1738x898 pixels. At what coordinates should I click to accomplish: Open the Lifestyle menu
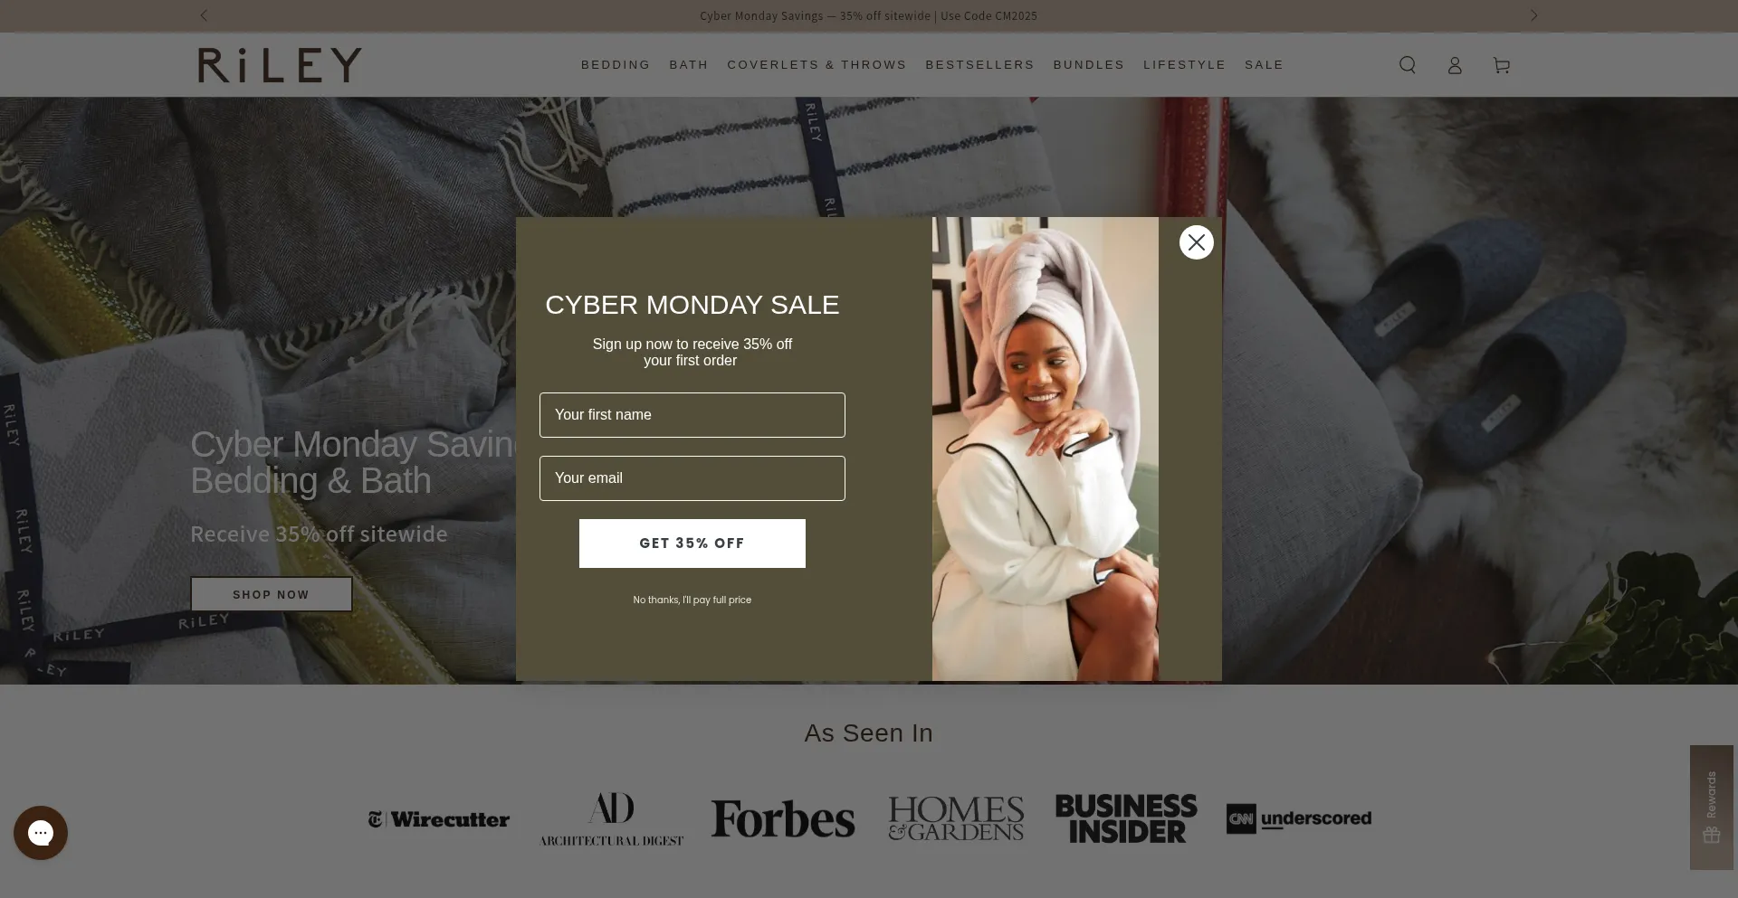click(1184, 65)
